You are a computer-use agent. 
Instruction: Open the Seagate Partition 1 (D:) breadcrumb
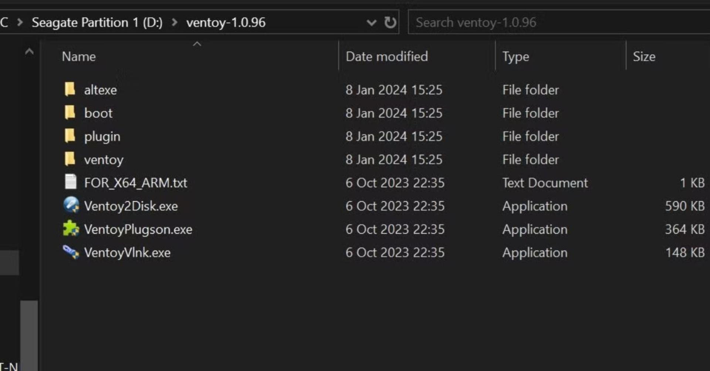[x=97, y=23]
